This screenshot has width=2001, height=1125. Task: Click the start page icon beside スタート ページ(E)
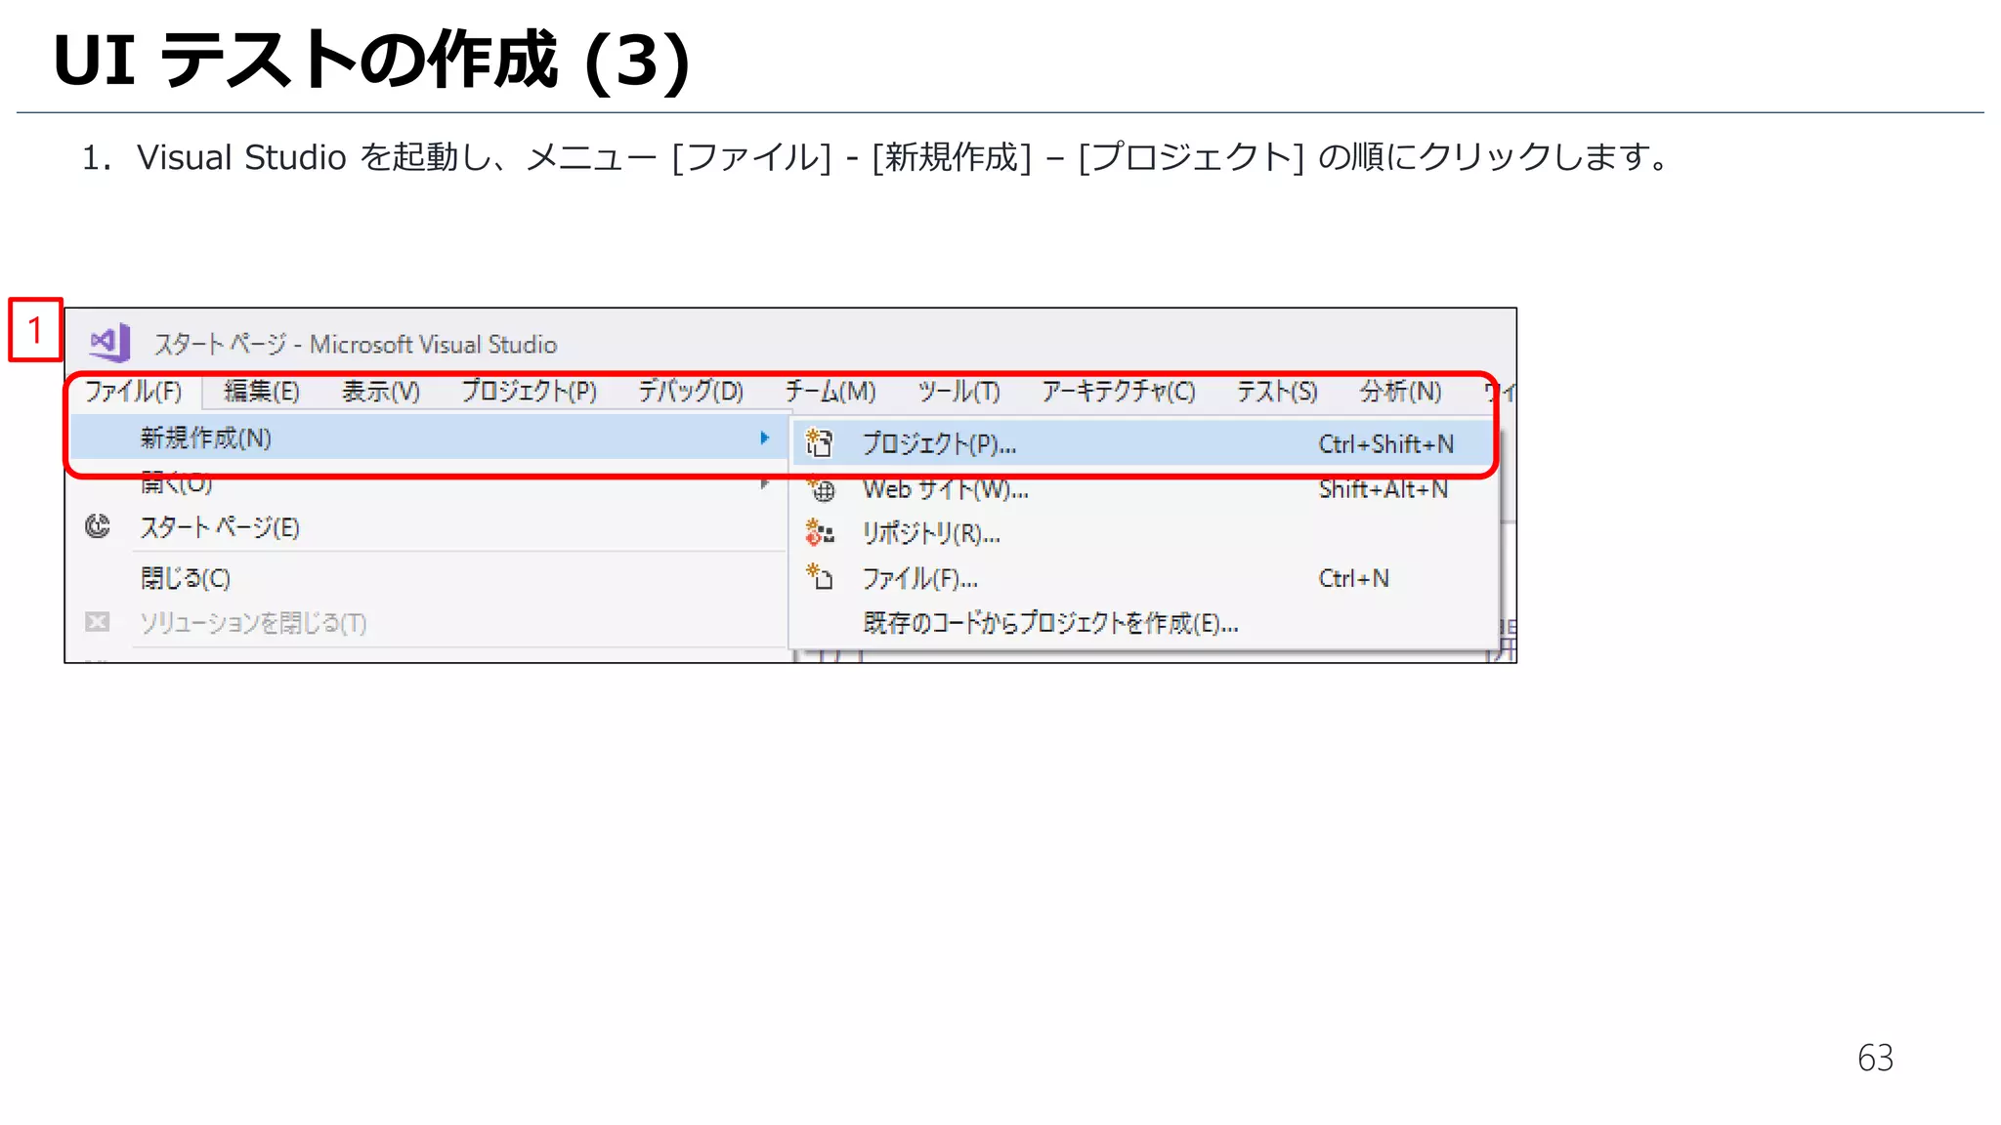[x=98, y=527]
